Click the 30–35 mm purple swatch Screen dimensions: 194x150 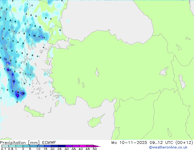69,146
